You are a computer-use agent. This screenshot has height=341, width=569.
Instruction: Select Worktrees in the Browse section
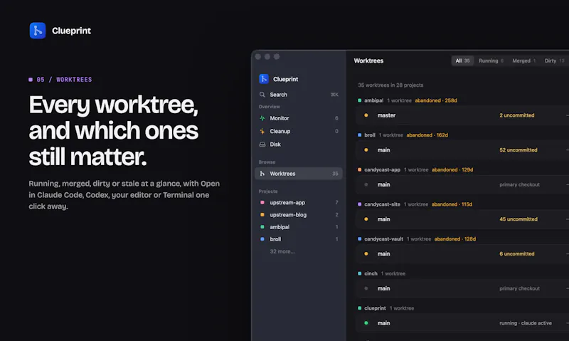coord(299,174)
